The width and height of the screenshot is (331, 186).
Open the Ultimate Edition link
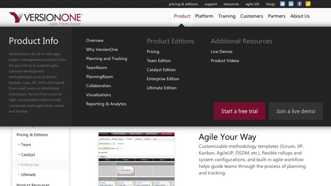click(161, 88)
